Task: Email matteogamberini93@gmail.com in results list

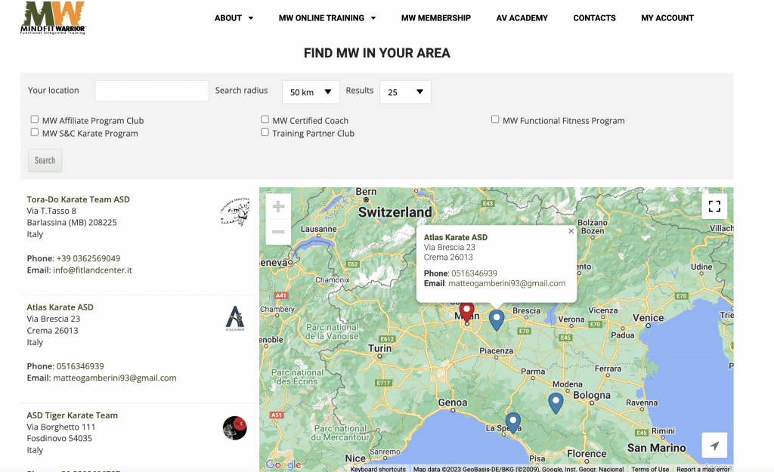Action: (x=115, y=378)
